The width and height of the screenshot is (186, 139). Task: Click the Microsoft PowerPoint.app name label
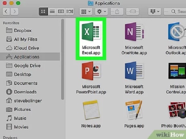91,89
